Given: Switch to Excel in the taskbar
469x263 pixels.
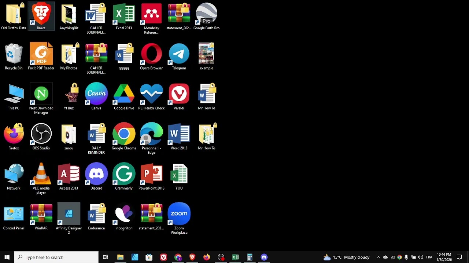Looking at the screenshot, I should [x=235, y=257].
